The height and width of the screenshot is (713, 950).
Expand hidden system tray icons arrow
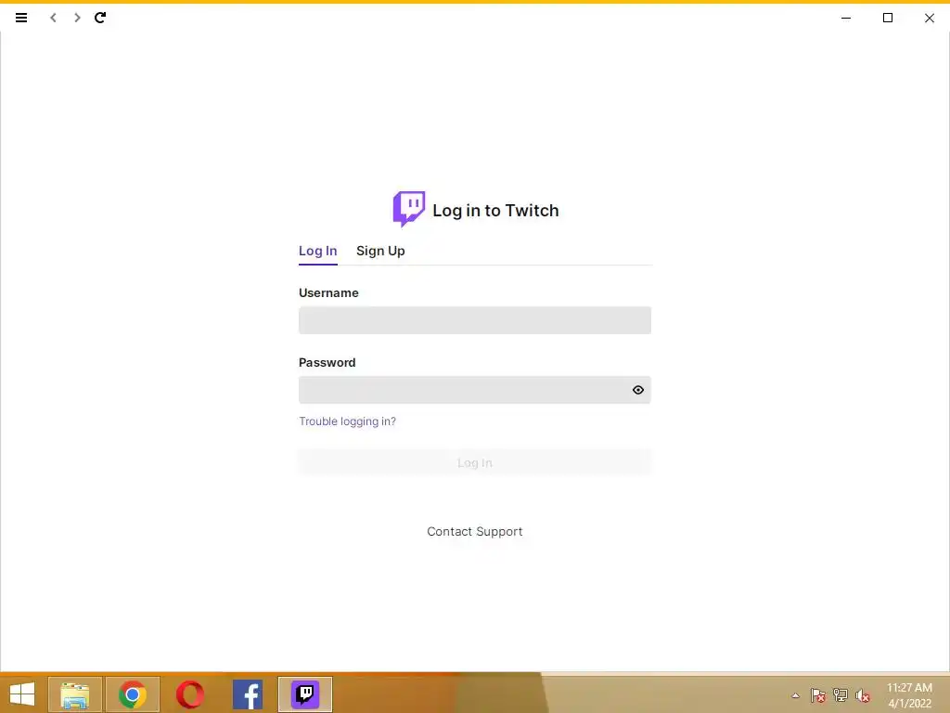[x=795, y=695]
